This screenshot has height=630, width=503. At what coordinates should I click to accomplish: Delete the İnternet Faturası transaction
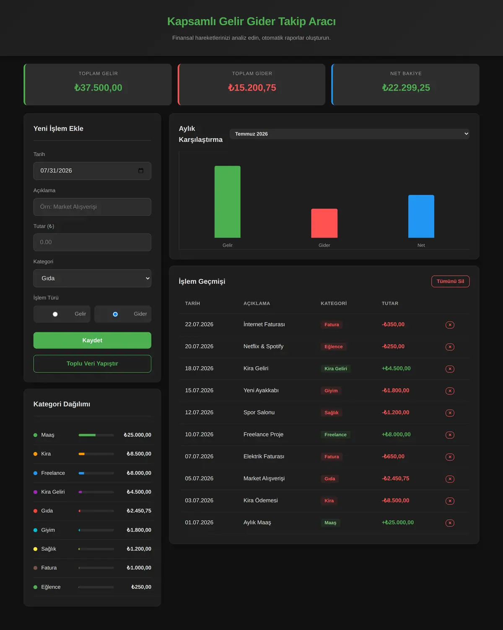click(450, 325)
